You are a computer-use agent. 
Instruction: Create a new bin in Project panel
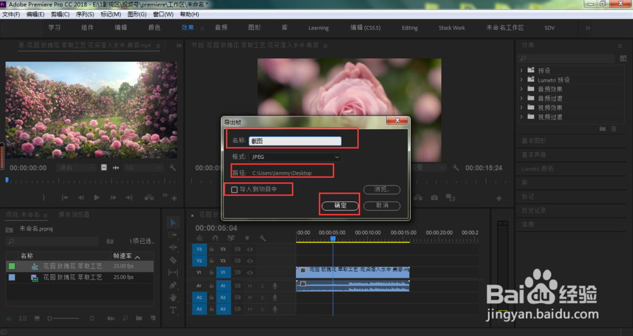pos(139,318)
